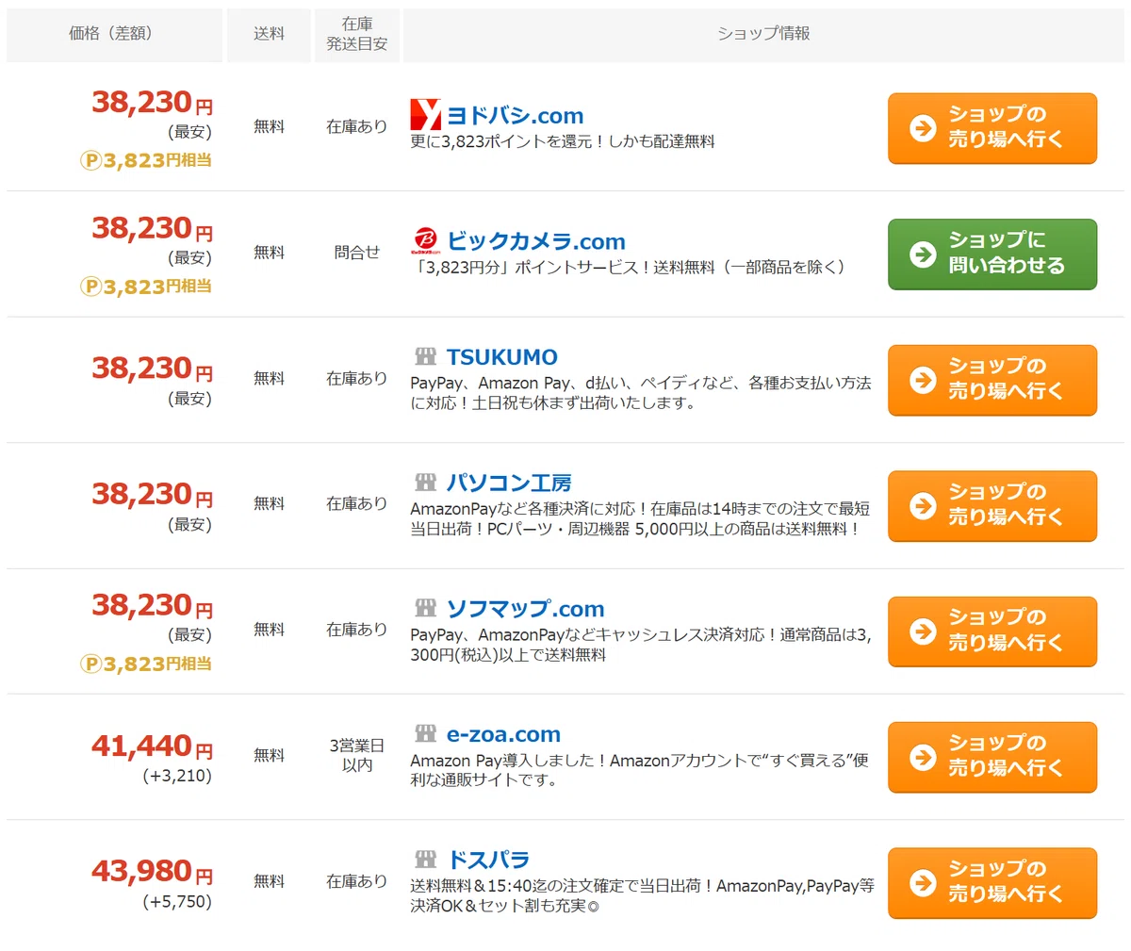Open the e-zoa.com shop link
The height and width of the screenshot is (951, 1131).
503,734
